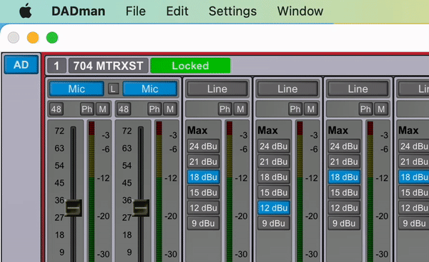This screenshot has height=262, width=429.
Task: Click second channel gain fader handle
Action: [141, 208]
